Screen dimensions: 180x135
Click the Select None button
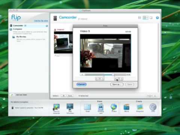click(x=70, y=96)
